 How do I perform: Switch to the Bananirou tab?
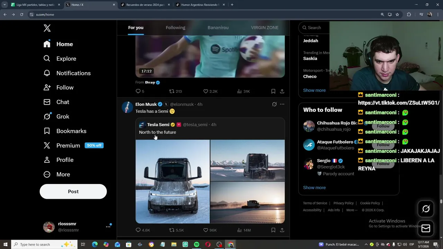point(218,28)
